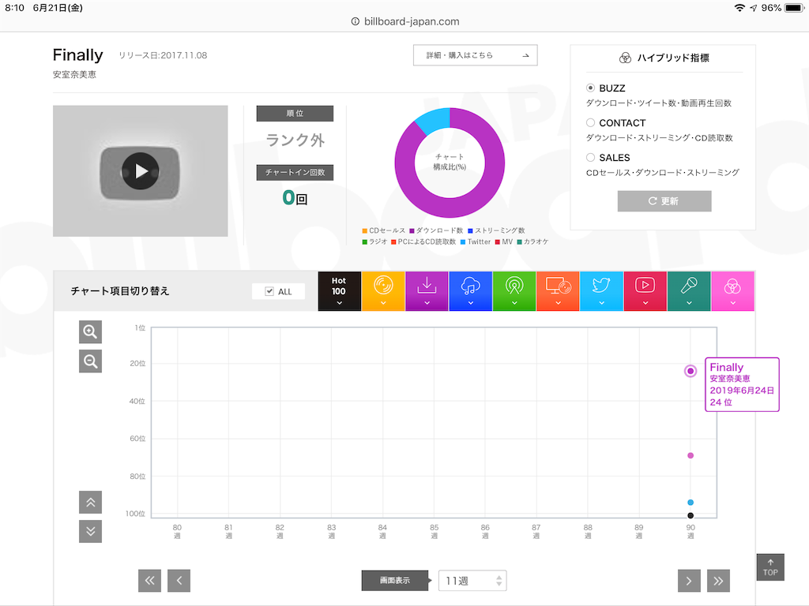
Task: Toggle the MV video chart line (red)
Action: tap(645, 291)
